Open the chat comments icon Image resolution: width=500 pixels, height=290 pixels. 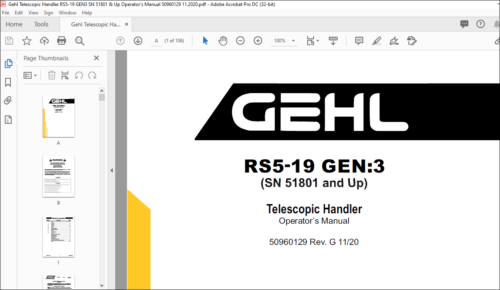pos(464,24)
